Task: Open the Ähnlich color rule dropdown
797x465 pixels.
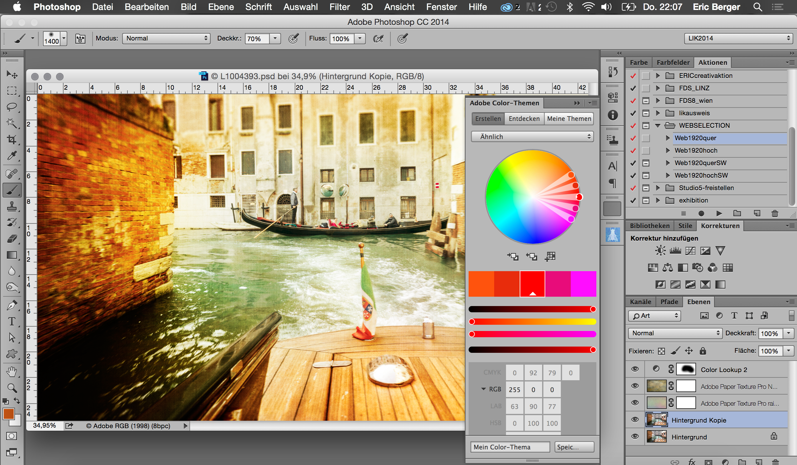Action: pos(532,137)
